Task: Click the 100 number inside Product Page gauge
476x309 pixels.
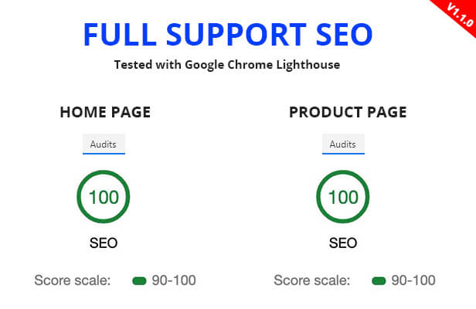Action: click(x=343, y=197)
